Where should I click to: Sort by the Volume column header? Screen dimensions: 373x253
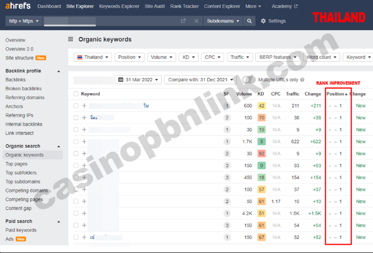coord(244,94)
